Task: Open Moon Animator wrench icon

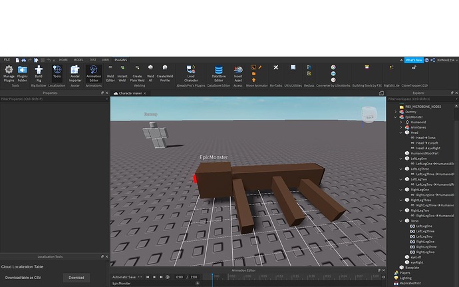Action: 260,67
